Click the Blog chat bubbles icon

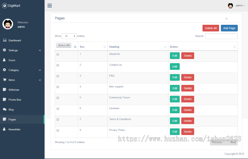pos(5,109)
